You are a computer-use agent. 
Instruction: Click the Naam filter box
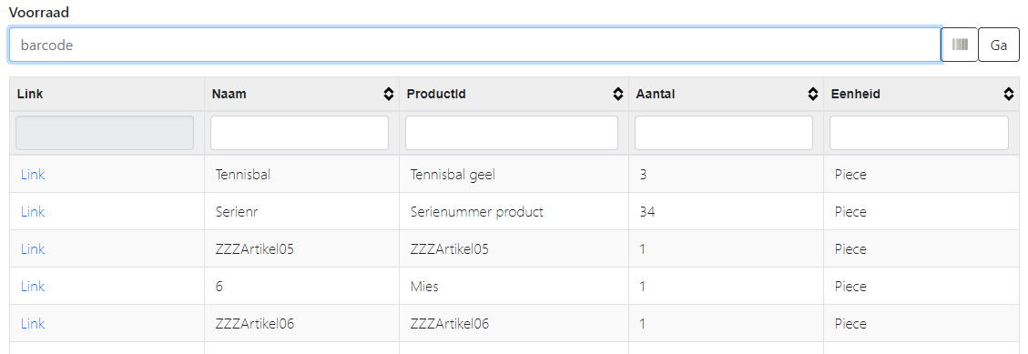point(300,133)
